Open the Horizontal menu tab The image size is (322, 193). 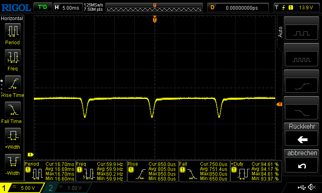pos(12,18)
